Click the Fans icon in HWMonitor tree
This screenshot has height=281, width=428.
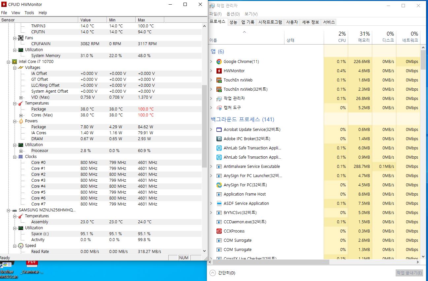(21, 38)
